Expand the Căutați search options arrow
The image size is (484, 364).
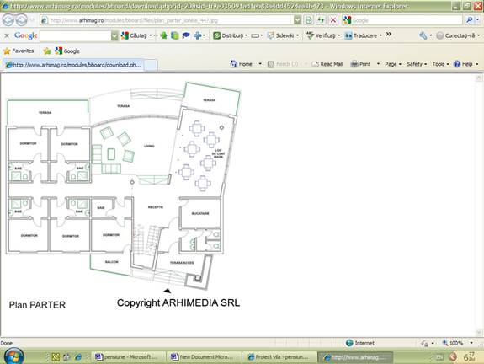[x=151, y=35]
